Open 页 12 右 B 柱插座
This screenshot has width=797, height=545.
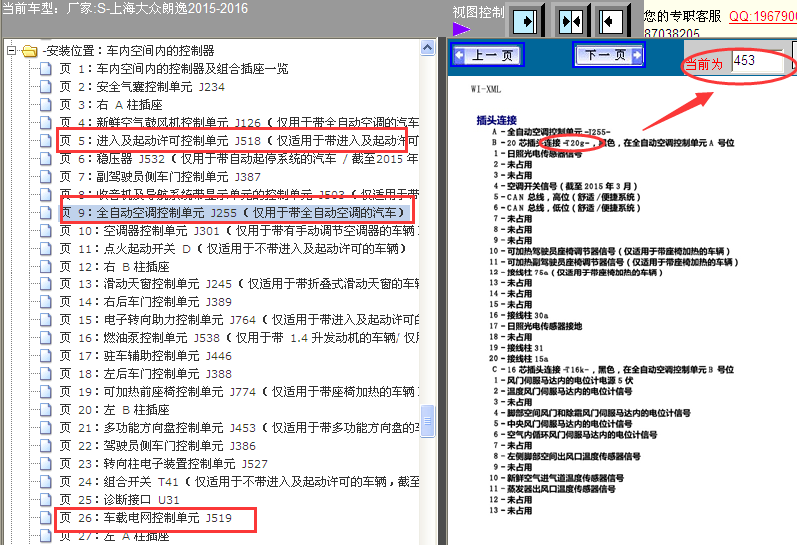coord(115,267)
